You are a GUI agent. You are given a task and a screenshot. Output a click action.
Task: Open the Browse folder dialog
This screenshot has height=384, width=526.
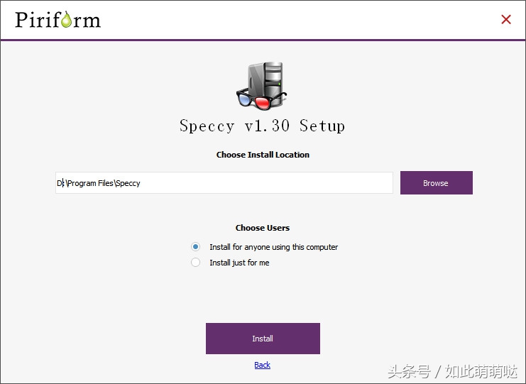pos(436,183)
